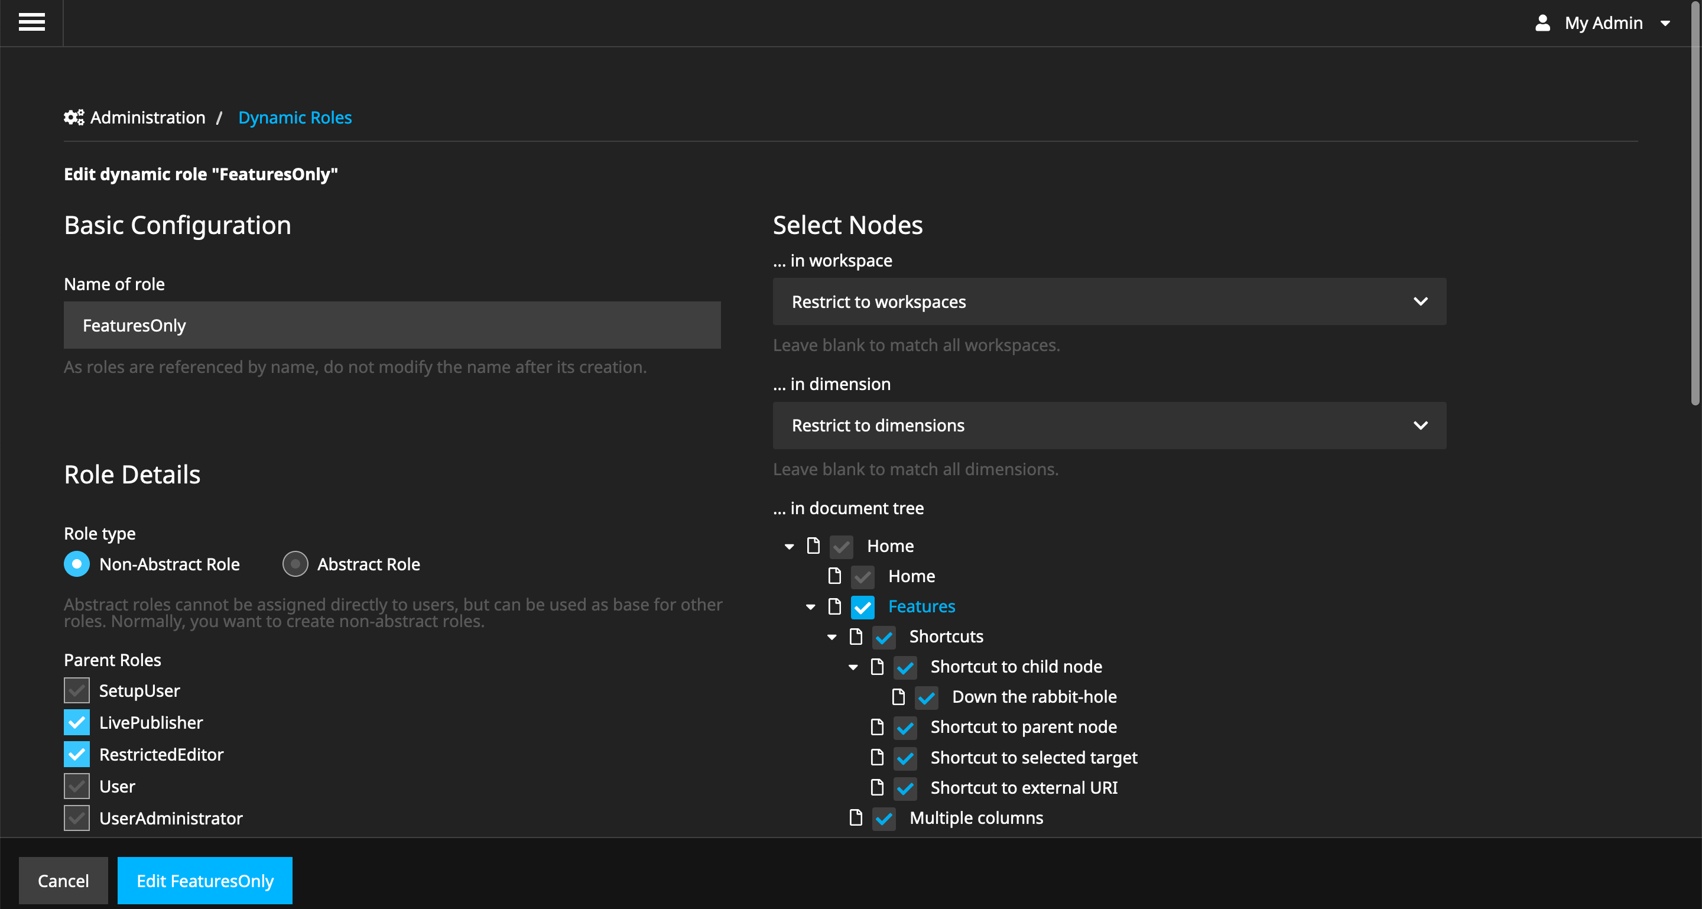Click the document icon beside Features
Image resolution: width=1702 pixels, height=909 pixels.
(x=834, y=606)
